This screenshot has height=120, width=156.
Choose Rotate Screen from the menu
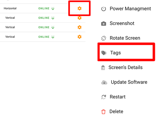tap(125, 38)
